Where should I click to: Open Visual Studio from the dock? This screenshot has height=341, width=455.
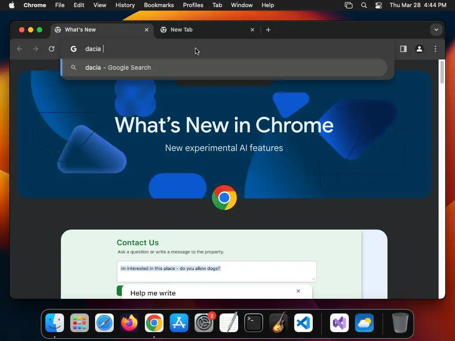point(339,323)
